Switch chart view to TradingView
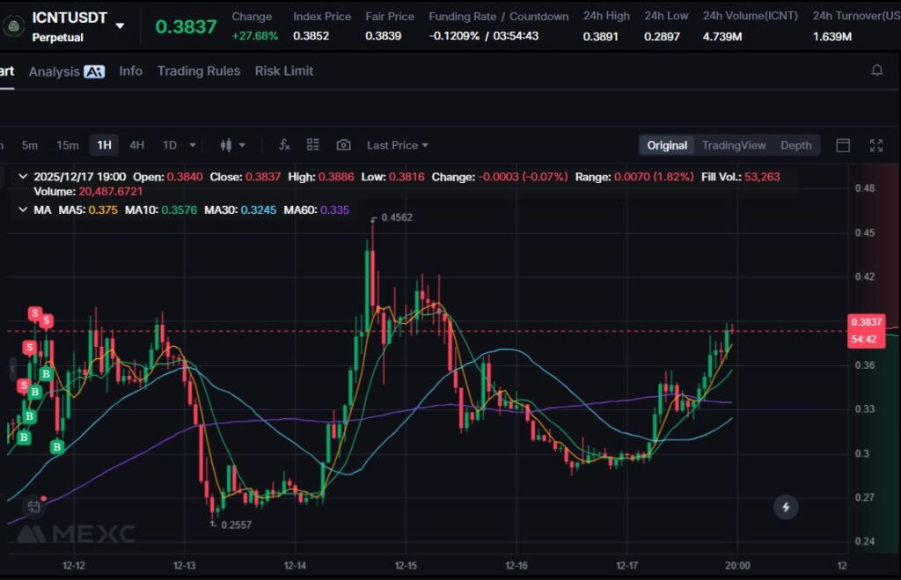Image resolution: width=901 pixels, height=580 pixels. (733, 145)
